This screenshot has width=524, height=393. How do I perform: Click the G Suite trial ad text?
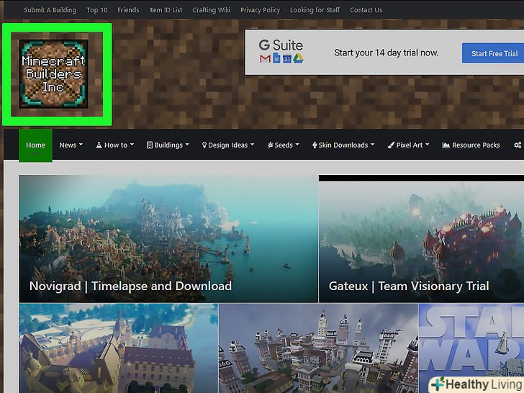[x=387, y=53]
